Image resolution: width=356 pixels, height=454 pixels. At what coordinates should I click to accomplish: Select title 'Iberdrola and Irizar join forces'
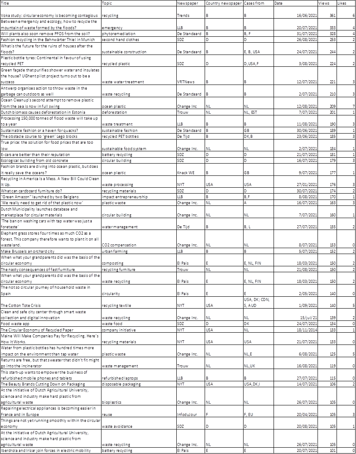point(51,451)
